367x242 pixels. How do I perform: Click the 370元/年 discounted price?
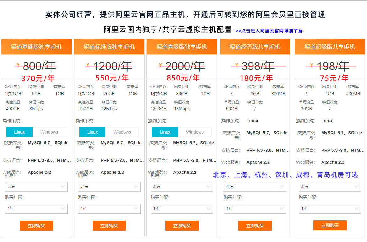(38, 78)
